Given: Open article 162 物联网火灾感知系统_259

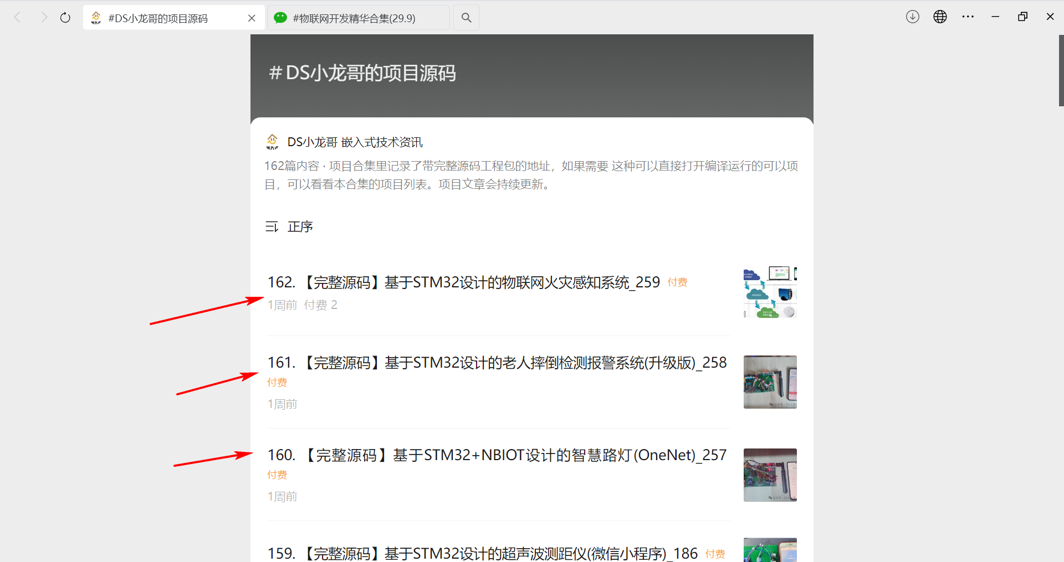Looking at the screenshot, I should click(464, 282).
